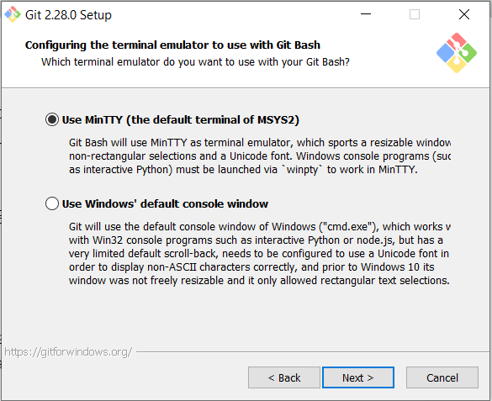Continue setup with the 'Next >' button

(358, 377)
